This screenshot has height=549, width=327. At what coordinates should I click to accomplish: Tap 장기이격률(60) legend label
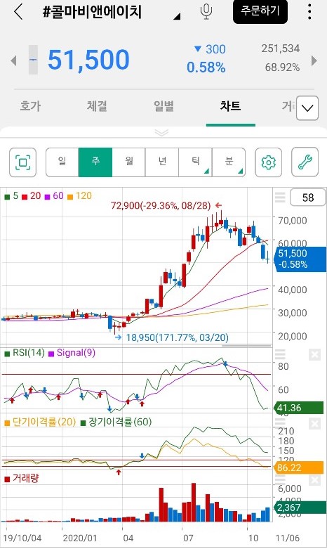point(116,422)
